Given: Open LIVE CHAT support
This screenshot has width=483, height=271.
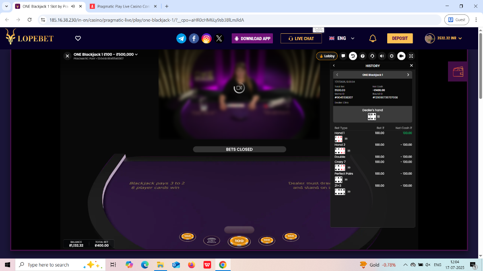Looking at the screenshot, I should (x=301, y=39).
